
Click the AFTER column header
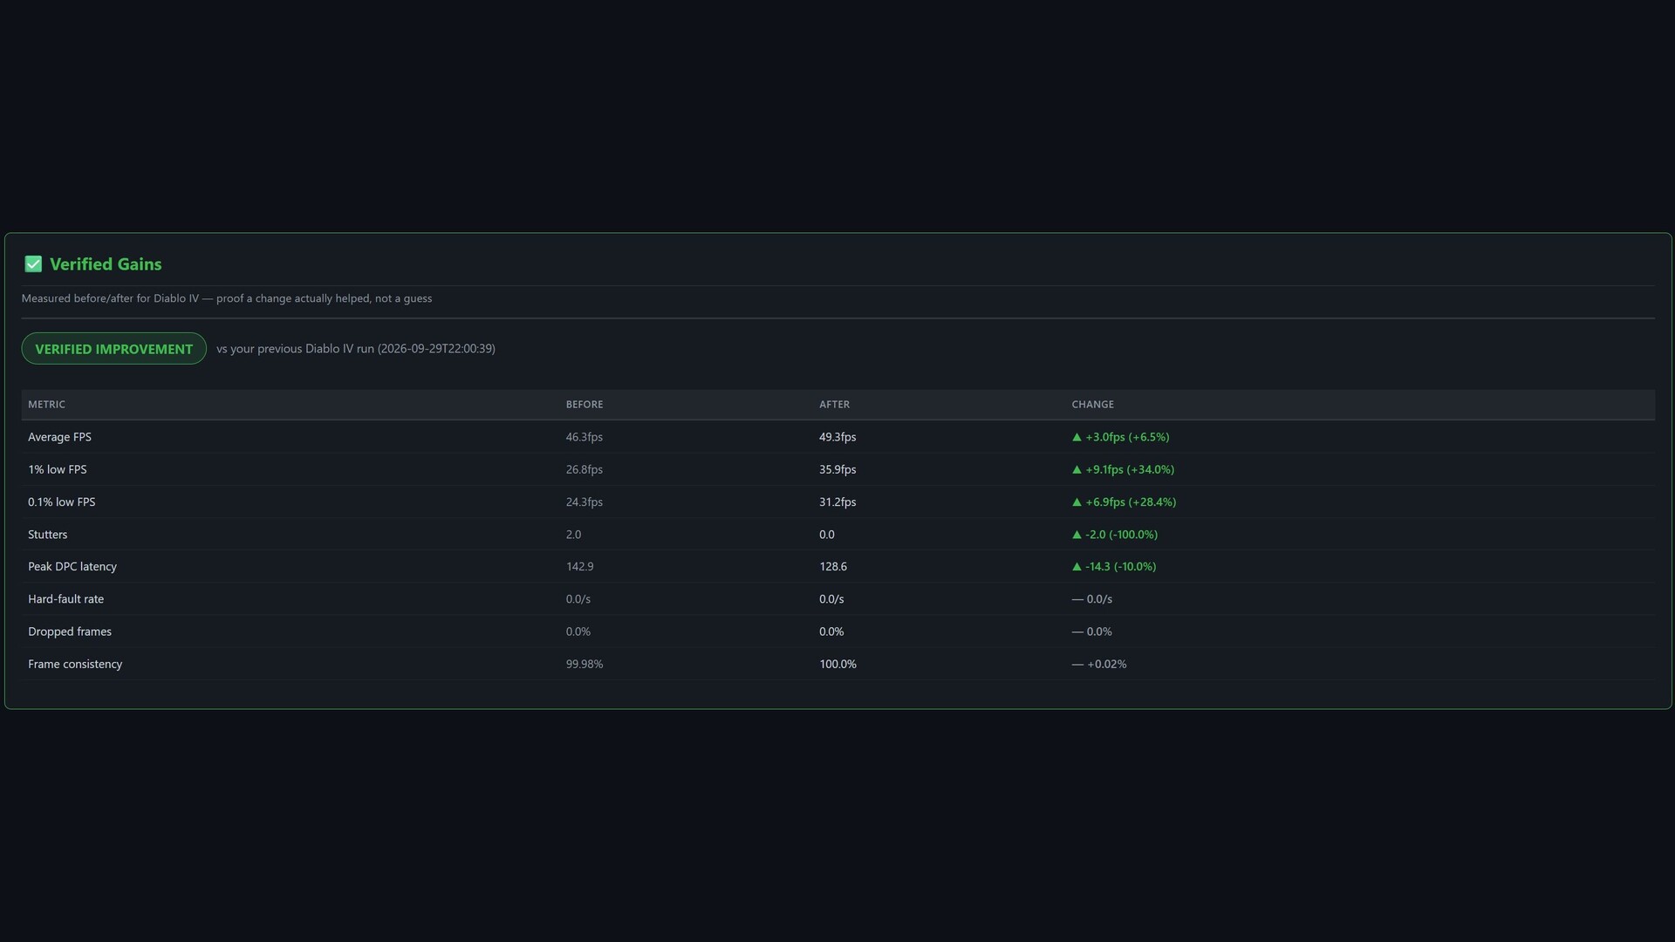pyautogui.click(x=834, y=405)
